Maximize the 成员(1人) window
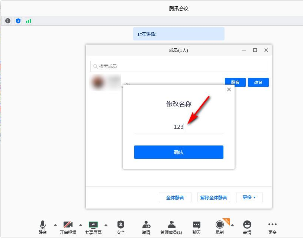The image size is (303, 239). coord(255,50)
